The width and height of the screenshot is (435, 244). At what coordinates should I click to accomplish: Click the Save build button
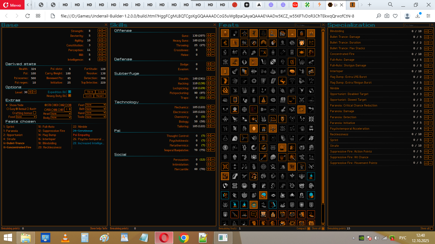[90, 92]
